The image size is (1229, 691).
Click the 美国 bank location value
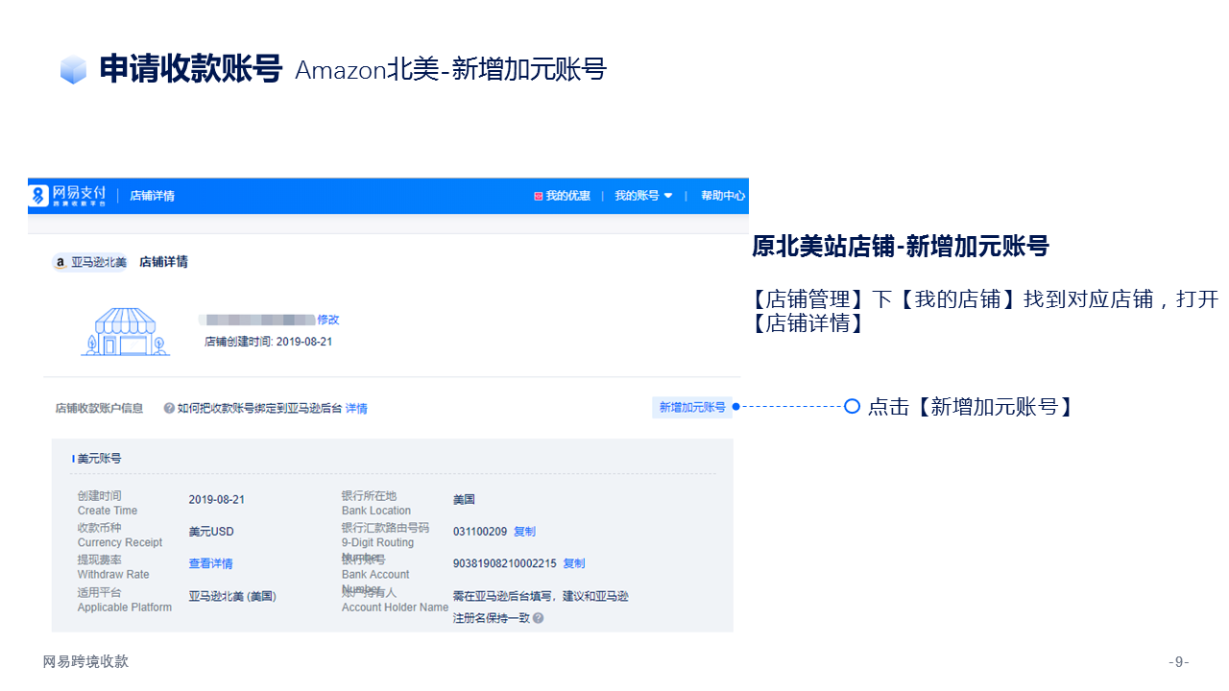(464, 500)
